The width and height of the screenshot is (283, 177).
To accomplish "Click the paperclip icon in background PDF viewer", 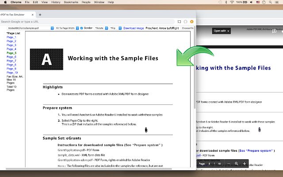I will coord(260,130).
